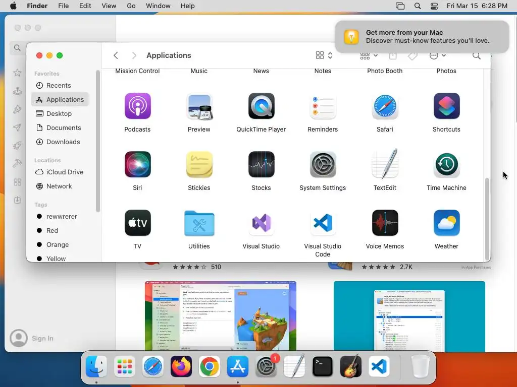Select Applications in the Finder sidebar
The height and width of the screenshot is (387, 517).
(61, 99)
